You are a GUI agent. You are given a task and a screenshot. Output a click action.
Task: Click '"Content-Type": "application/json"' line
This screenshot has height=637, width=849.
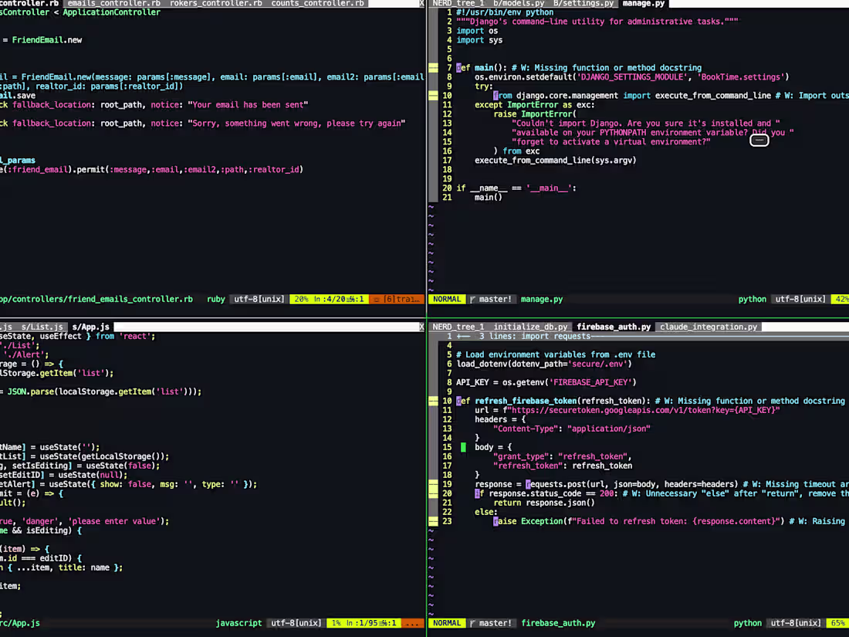click(x=572, y=429)
